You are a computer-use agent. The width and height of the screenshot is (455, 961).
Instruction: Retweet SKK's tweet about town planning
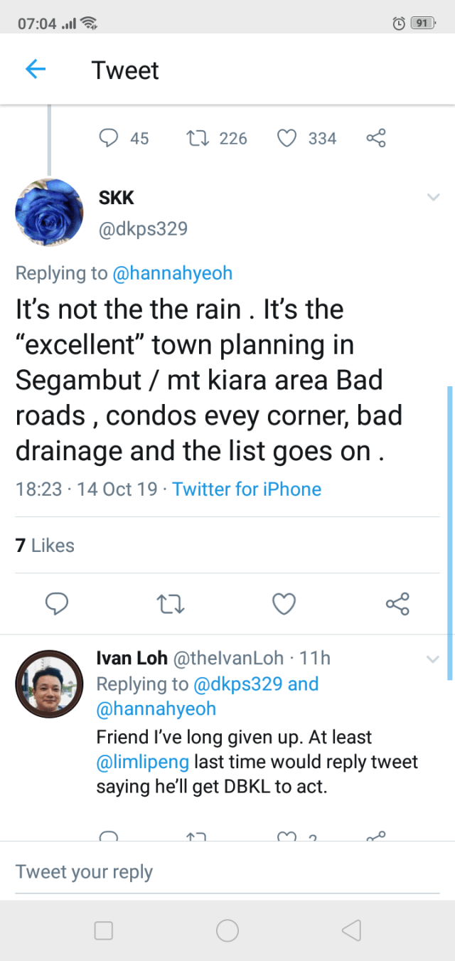(170, 604)
